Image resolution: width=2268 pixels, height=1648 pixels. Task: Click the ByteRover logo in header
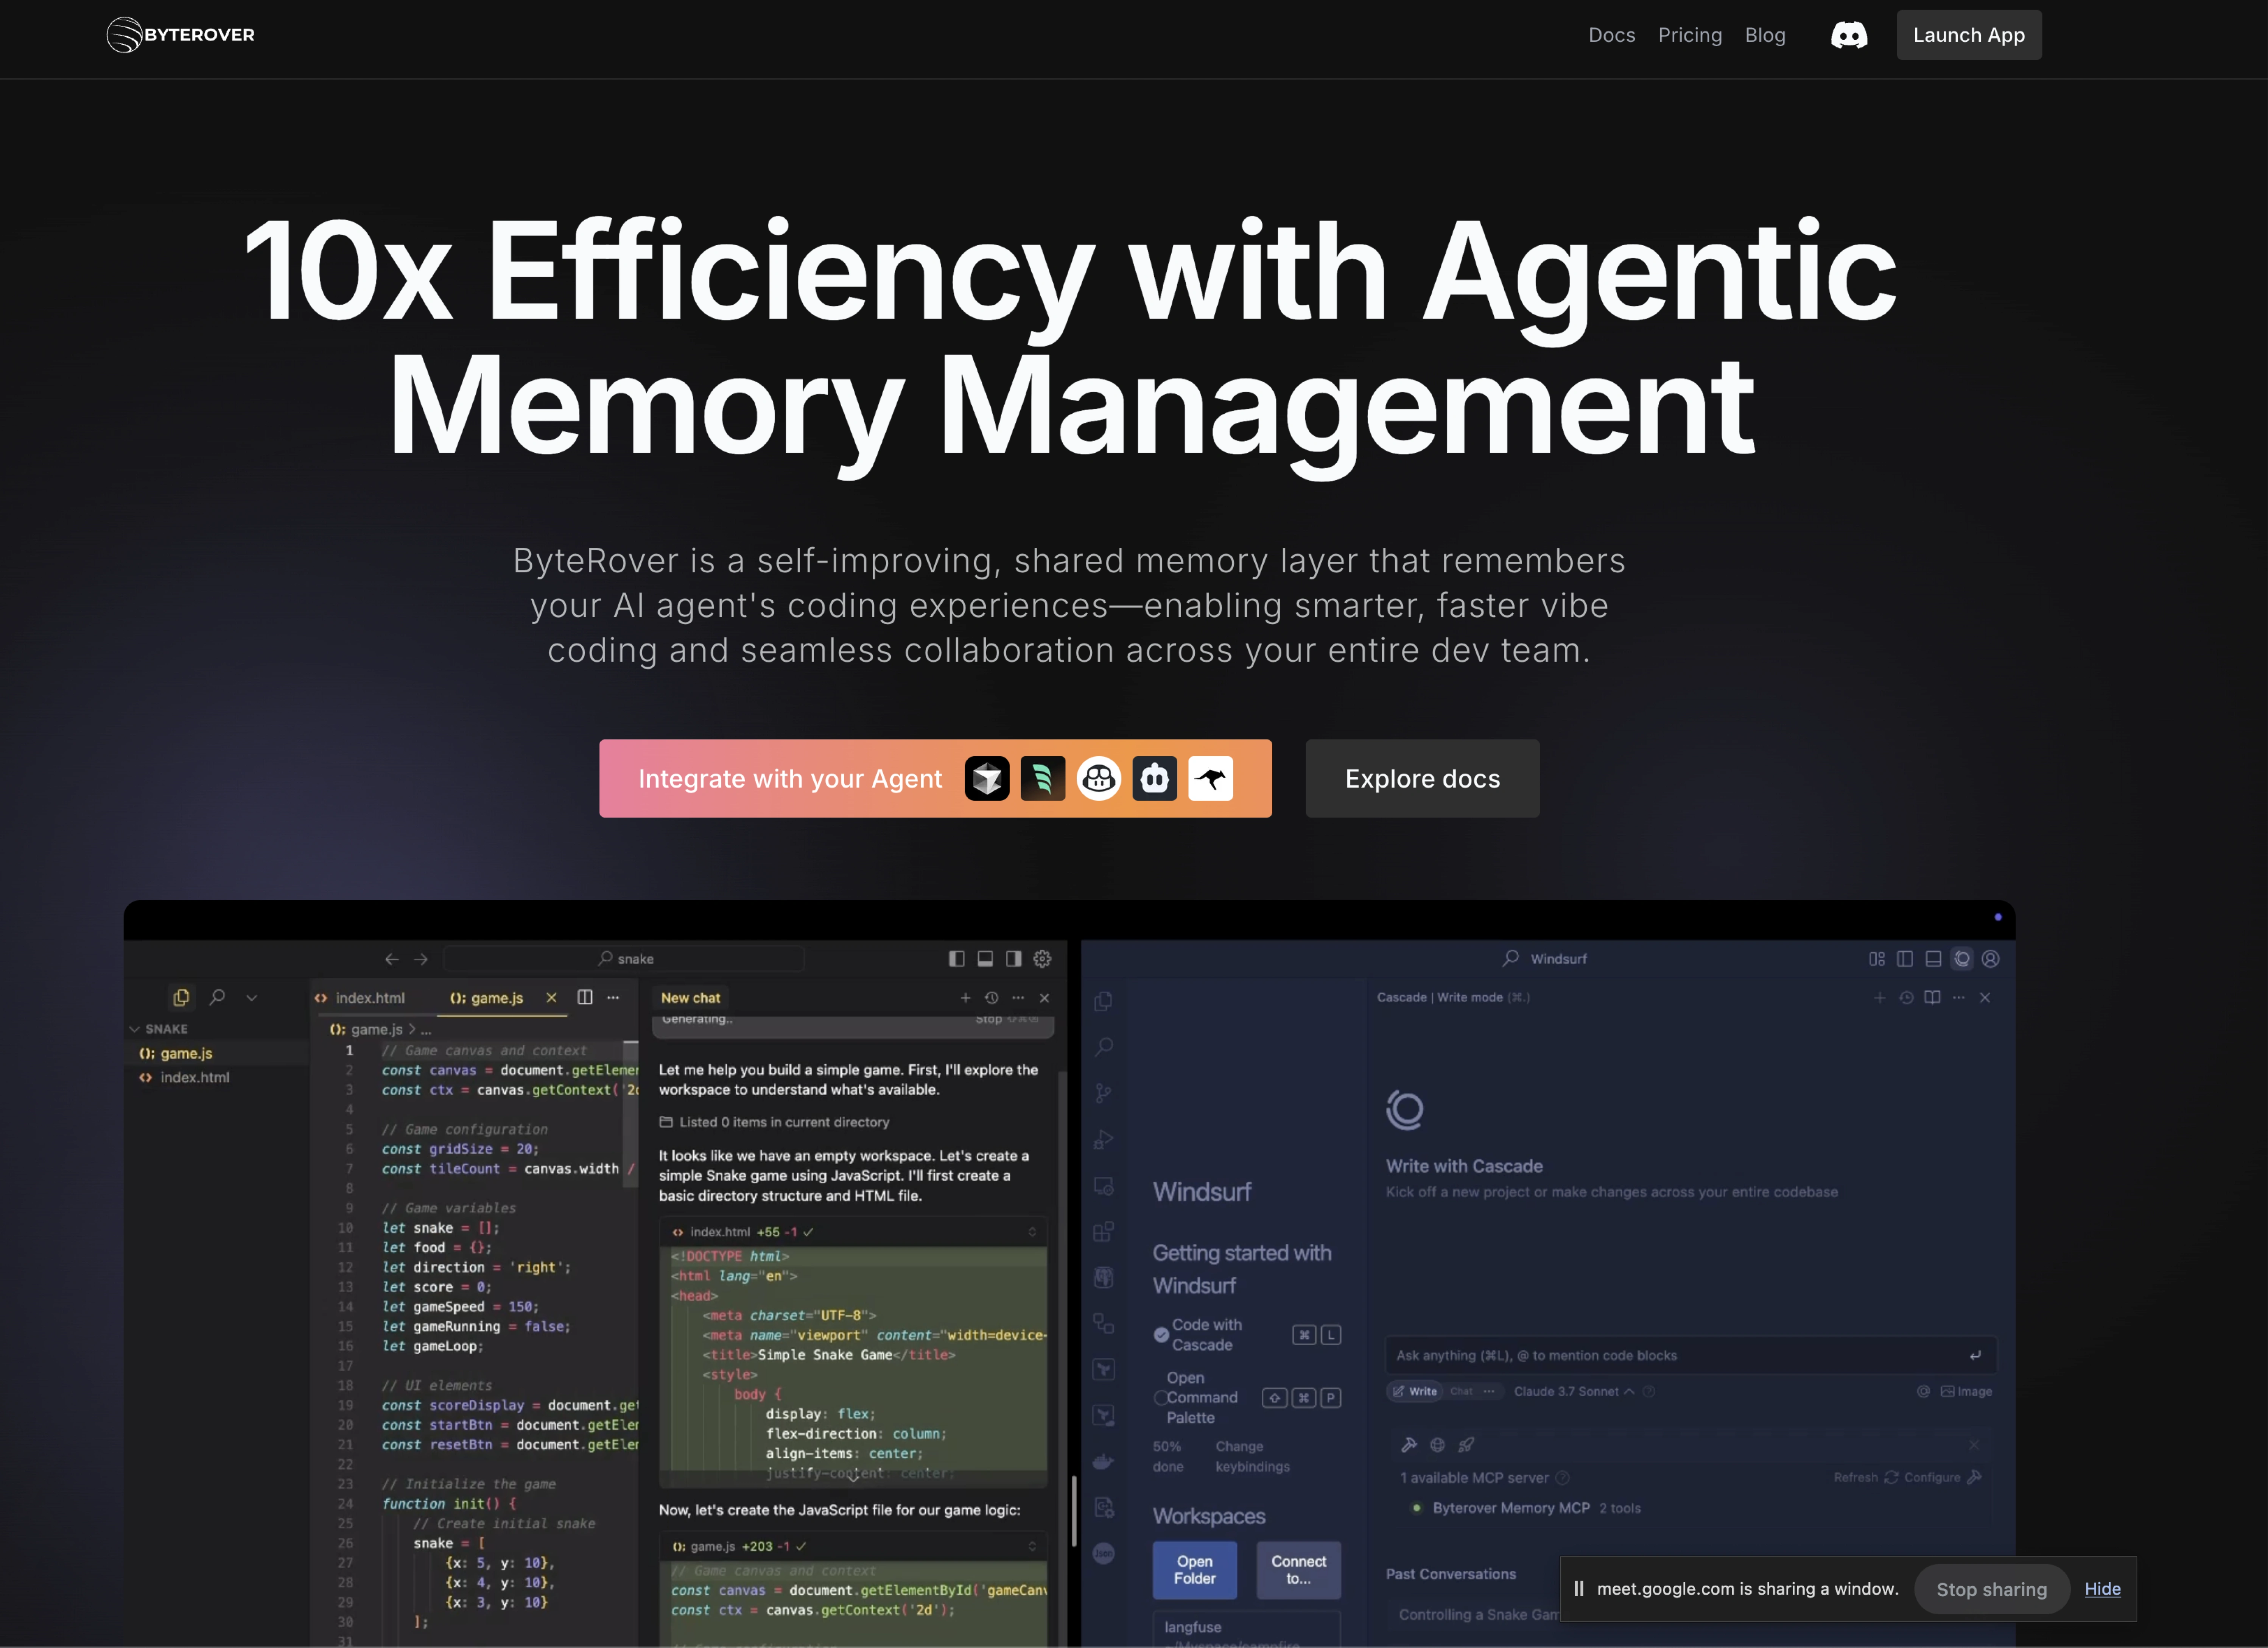coord(181,35)
